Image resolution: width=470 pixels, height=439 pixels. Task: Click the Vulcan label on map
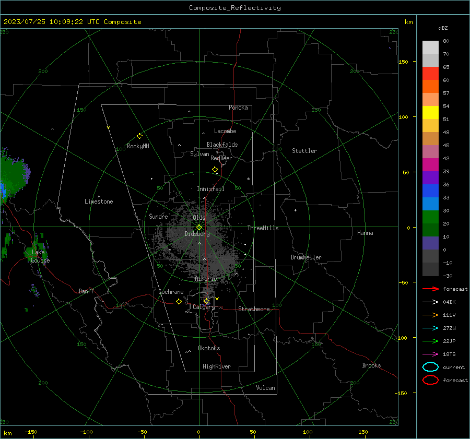pyautogui.click(x=266, y=388)
